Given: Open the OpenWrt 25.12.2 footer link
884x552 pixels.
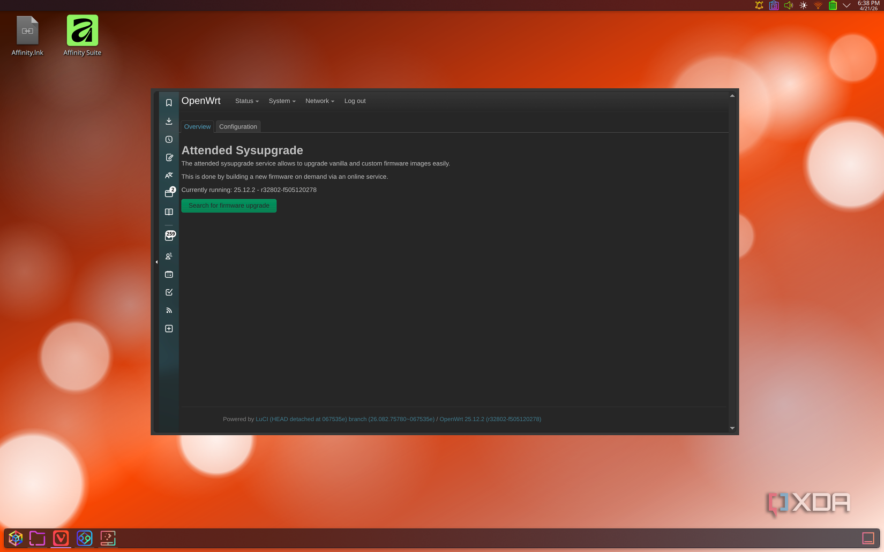Looking at the screenshot, I should [x=490, y=419].
